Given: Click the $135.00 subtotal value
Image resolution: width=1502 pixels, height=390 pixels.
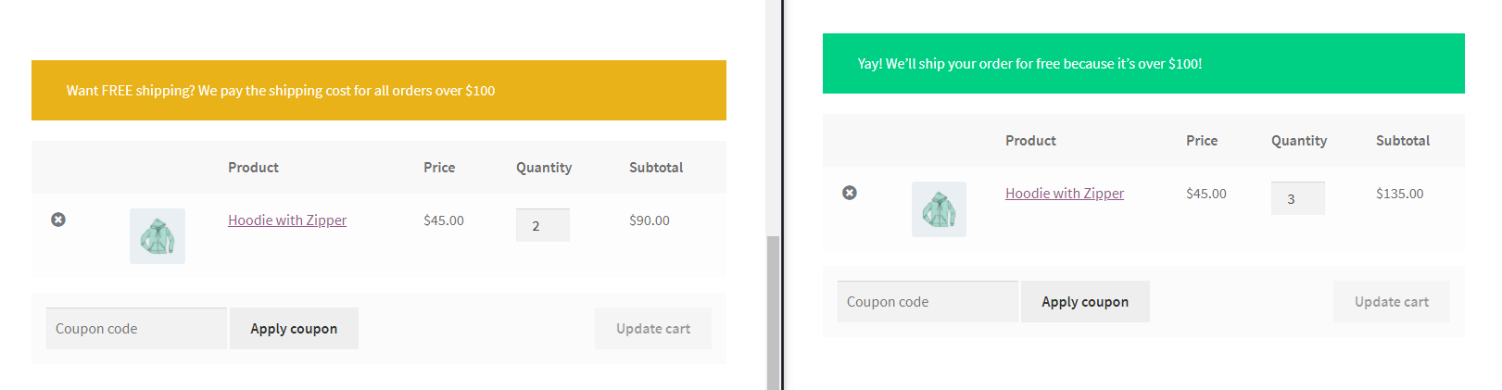Looking at the screenshot, I should pyautogui.click(x=1399, y=194).
